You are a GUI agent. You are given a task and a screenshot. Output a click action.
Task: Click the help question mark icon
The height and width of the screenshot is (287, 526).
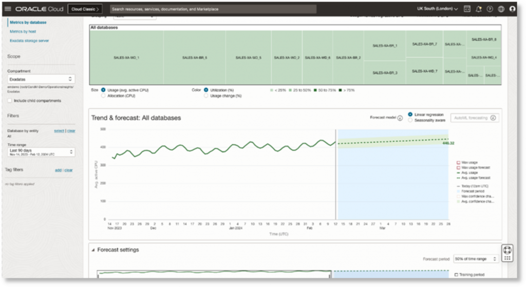pos(490,9)
